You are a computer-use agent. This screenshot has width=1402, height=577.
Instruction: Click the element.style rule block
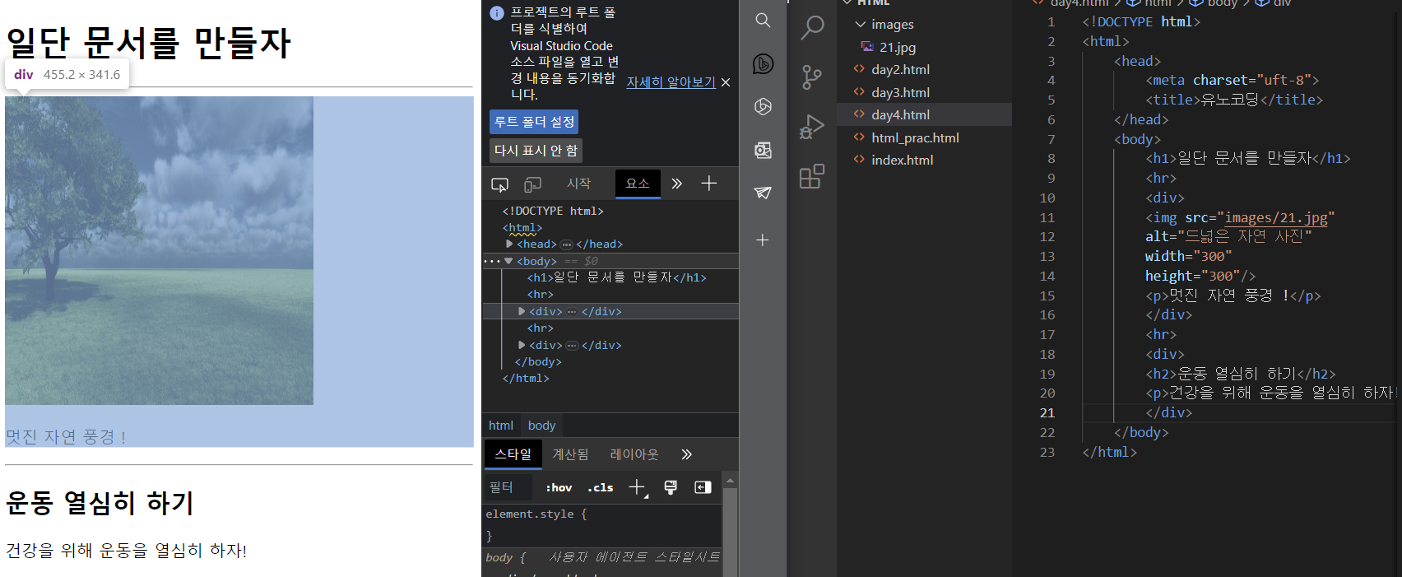coord(602,525)
